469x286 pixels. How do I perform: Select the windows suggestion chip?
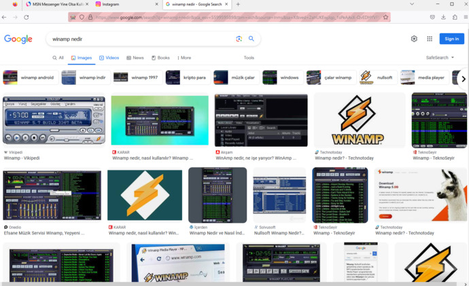point(283,77)
